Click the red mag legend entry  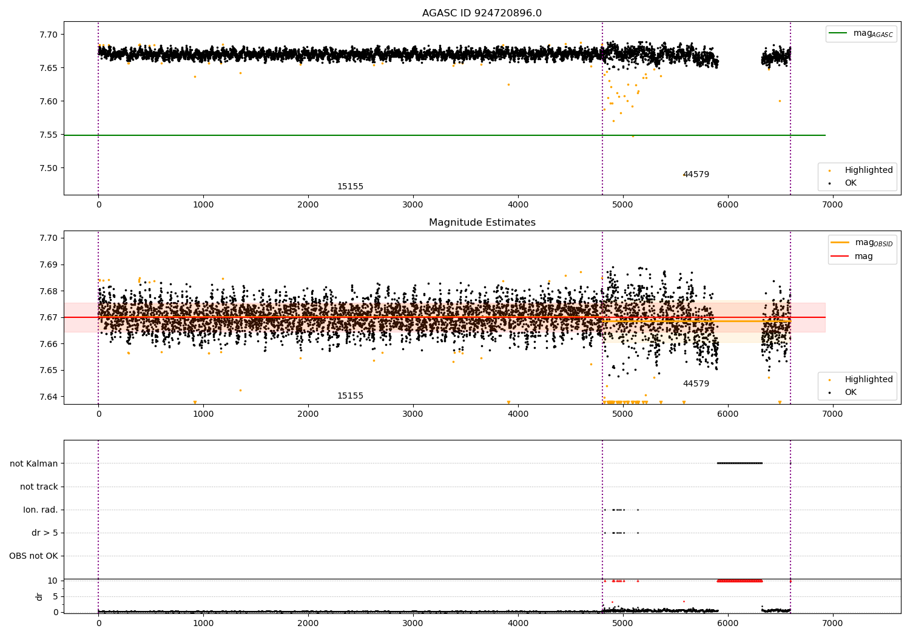pyautogui.click(x=852, y=256)
